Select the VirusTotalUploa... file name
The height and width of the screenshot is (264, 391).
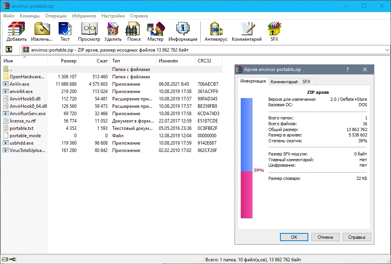click(28, 150)
